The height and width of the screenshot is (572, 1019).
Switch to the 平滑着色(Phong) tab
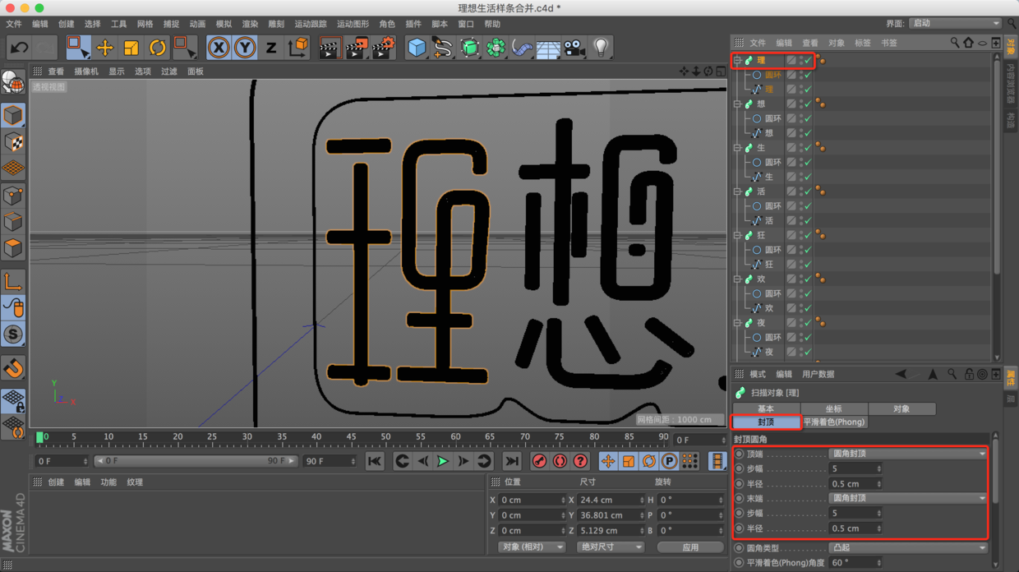click(833, 422)
